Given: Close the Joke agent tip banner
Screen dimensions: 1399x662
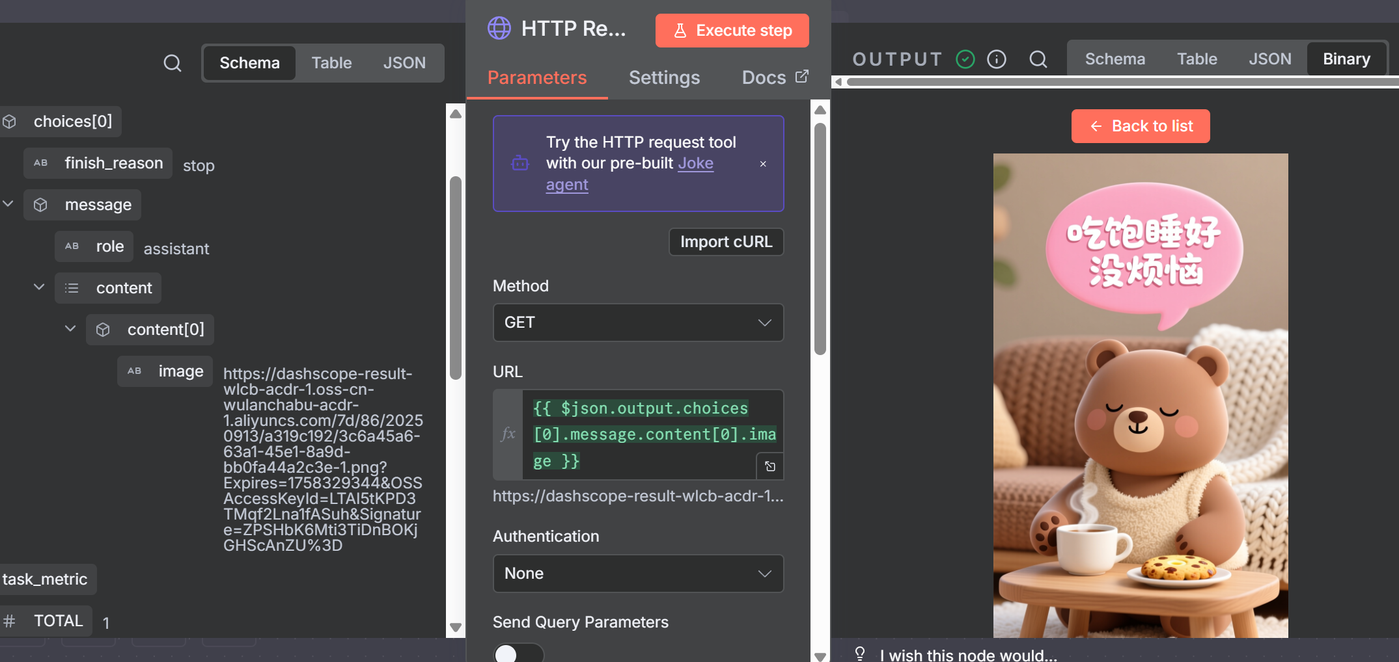Looking at the screenshot, I should 763,164.
